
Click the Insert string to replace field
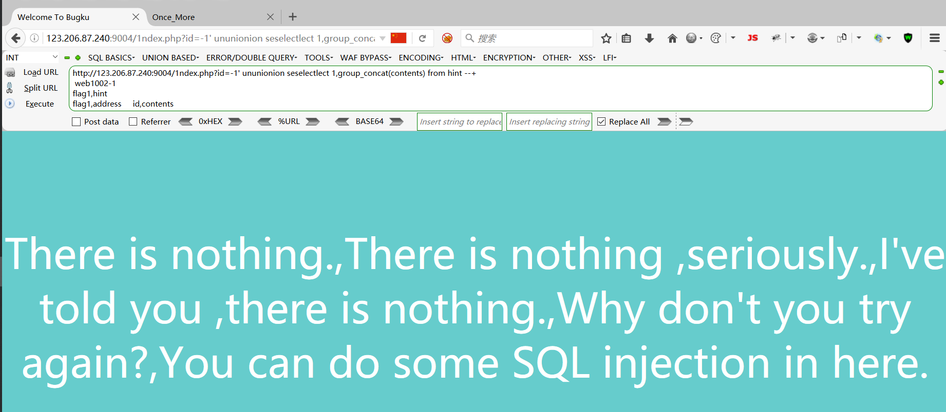tap(460, 122)
